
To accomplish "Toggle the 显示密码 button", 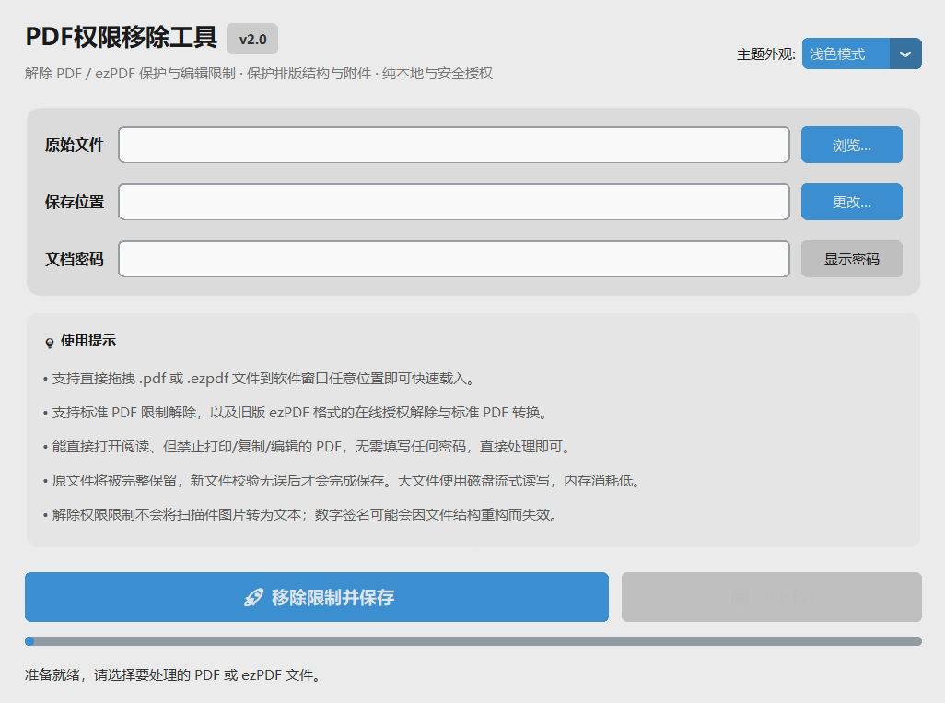I will coord(852,259).
